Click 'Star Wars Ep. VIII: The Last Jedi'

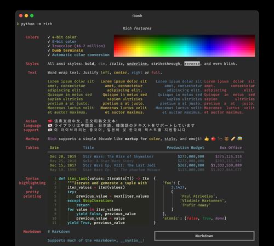coord(119,165)
